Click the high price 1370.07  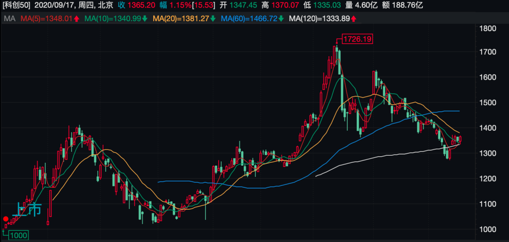(286, 5)
